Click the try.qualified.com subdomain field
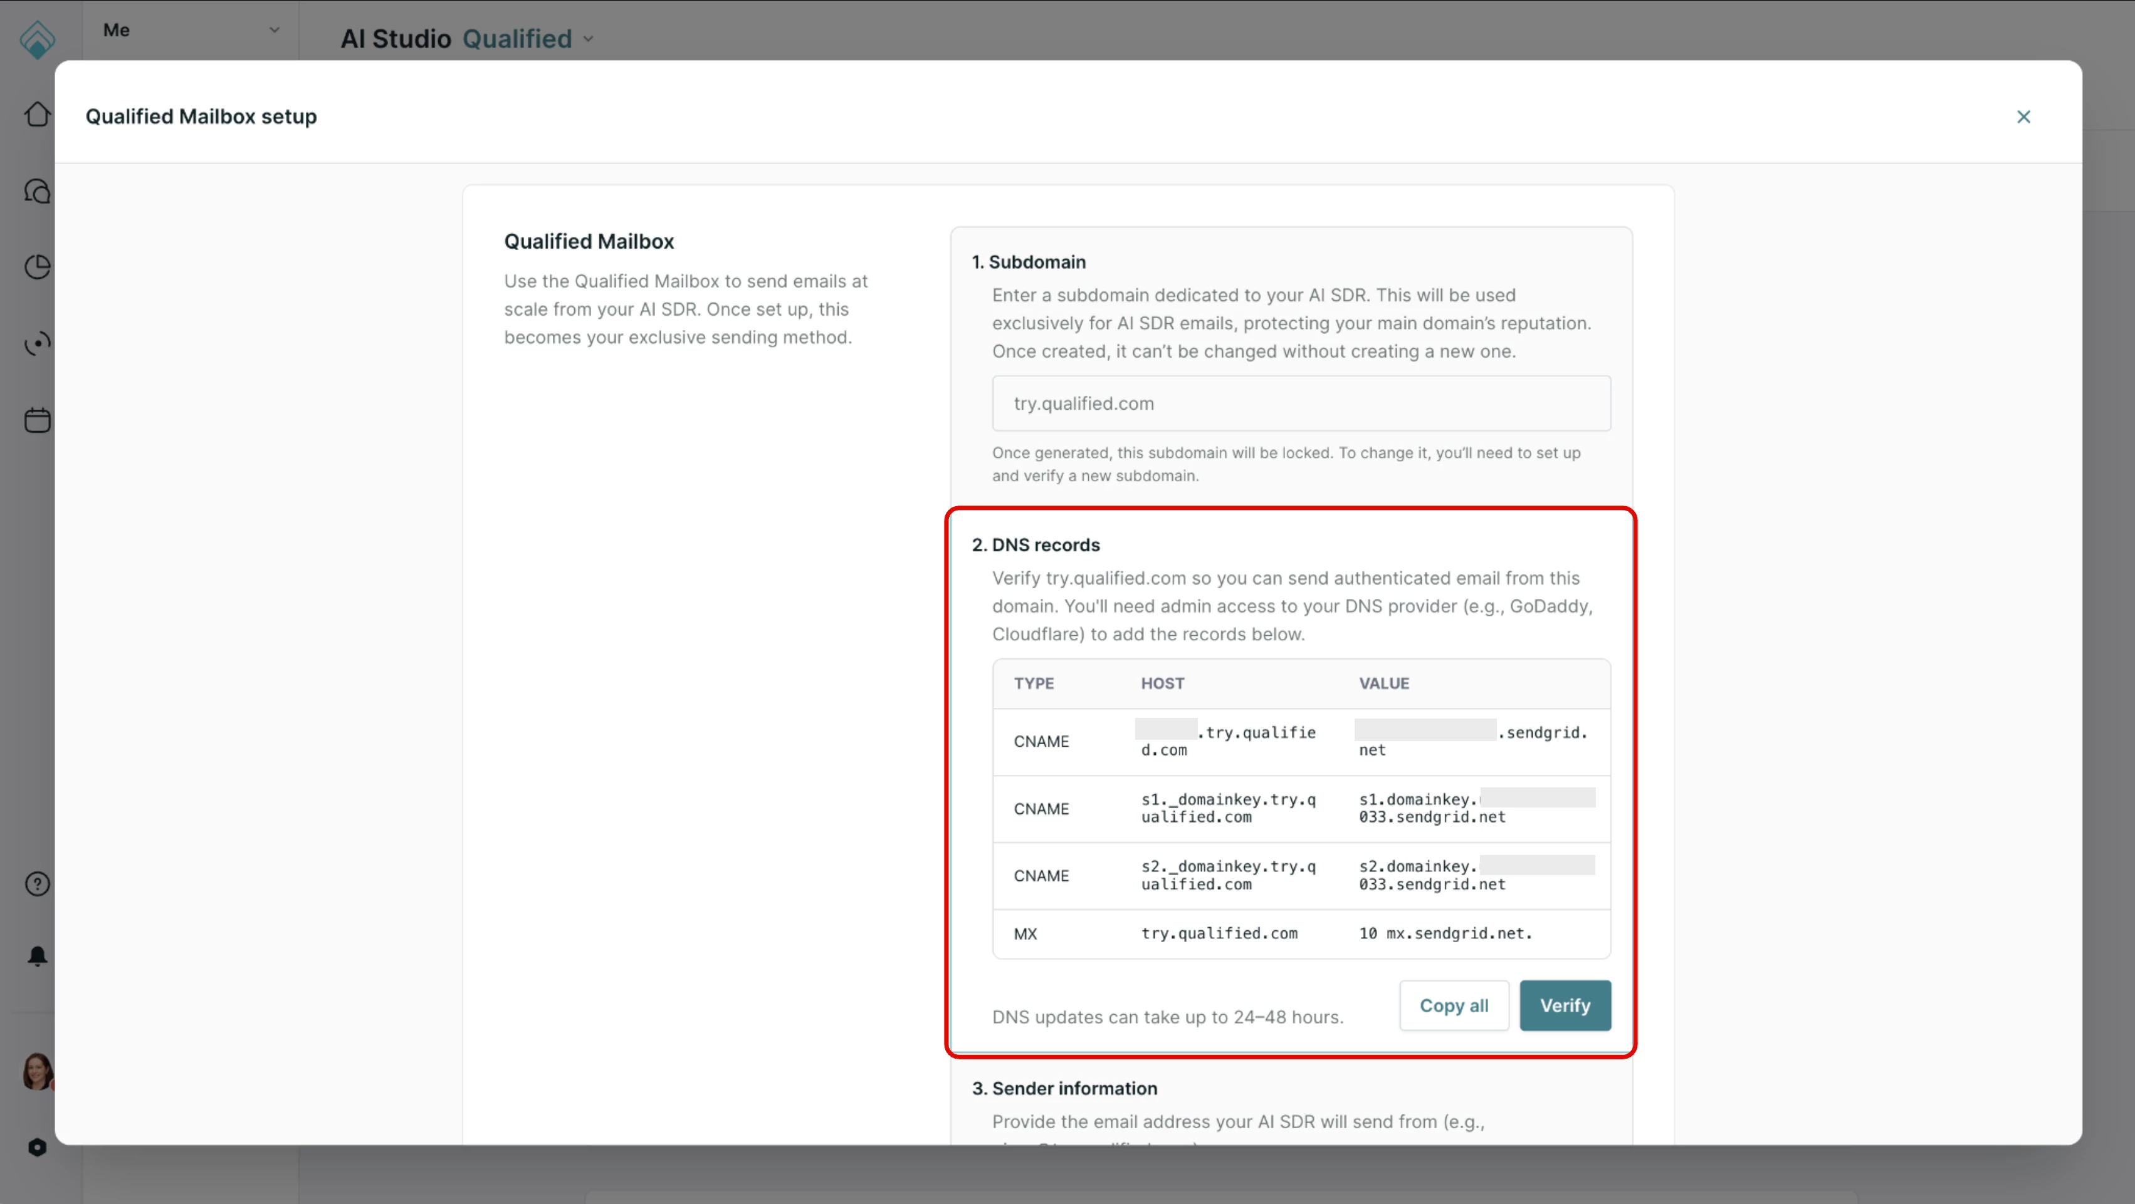This screenshot has width=2135, height=1204. point(1301,403)
